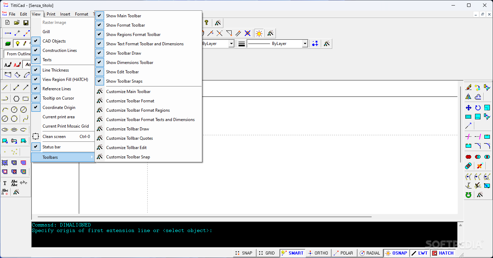Viewport: 493px width, 258px height.
Task: Click the Trim magenta slash tool icon
Action: tap(468, 136)
